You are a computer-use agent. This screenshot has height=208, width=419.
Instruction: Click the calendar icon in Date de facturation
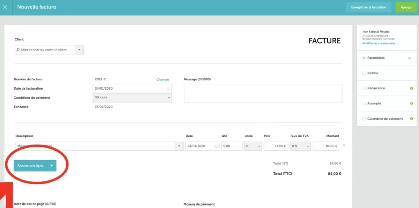[169, 88]
